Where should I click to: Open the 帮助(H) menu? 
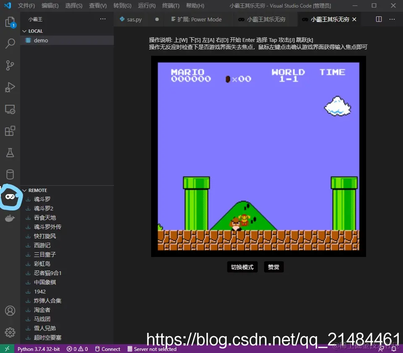(x=195, y=5)
